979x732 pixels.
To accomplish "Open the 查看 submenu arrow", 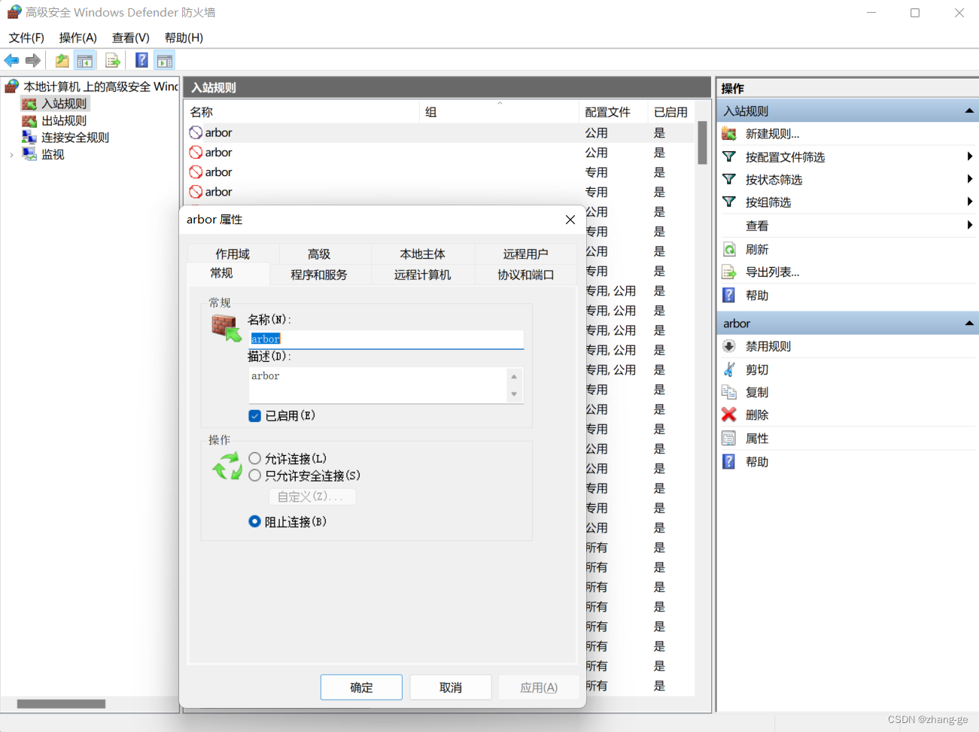I will (x=969, y=225).
